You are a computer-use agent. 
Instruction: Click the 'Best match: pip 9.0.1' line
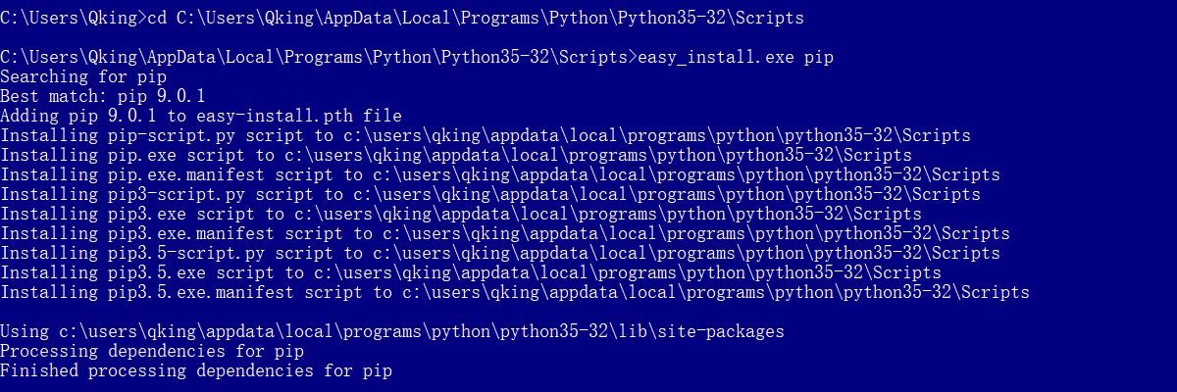(x=103, y=96)
